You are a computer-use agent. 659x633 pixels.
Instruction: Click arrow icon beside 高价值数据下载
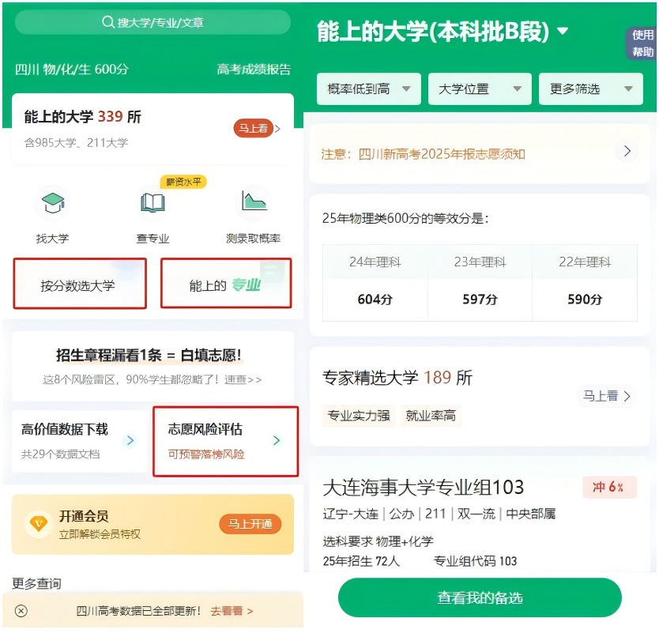[x=130, y=440]
